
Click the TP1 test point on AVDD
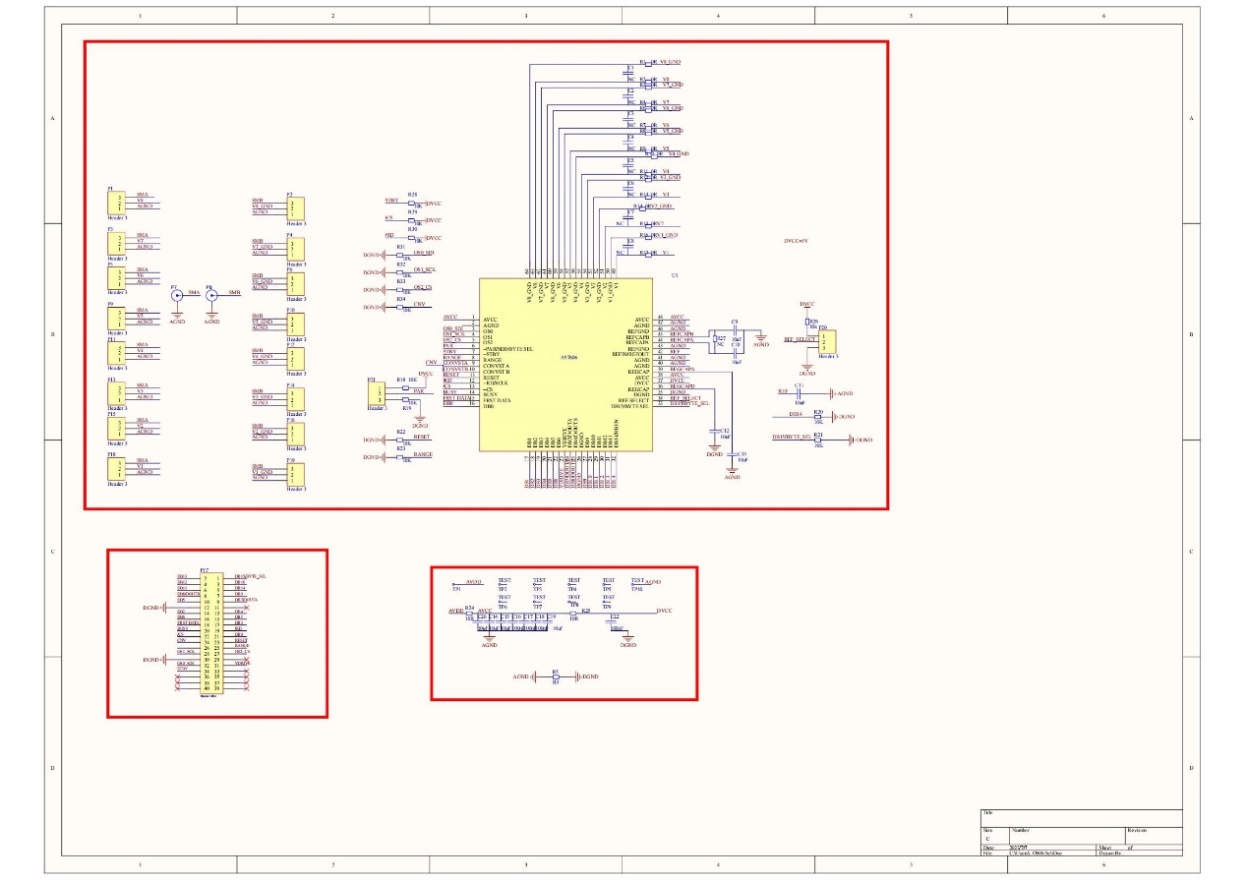tap(453, 585)
